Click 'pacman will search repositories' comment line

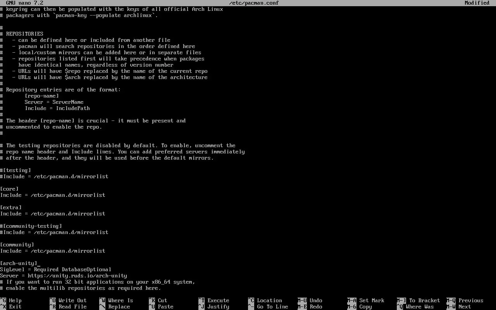(x=98, y=46)
